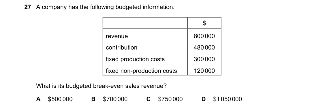Click the 480 000 contribution value
Viewport: 324px width, 108px height.
coord(204,48)
